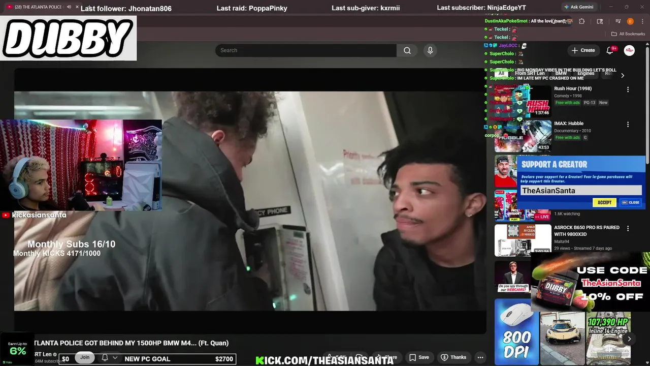This screenshot has width=650, height=366.
Task: Open YouTube account avatar menu
Action: tap(629, 50)
